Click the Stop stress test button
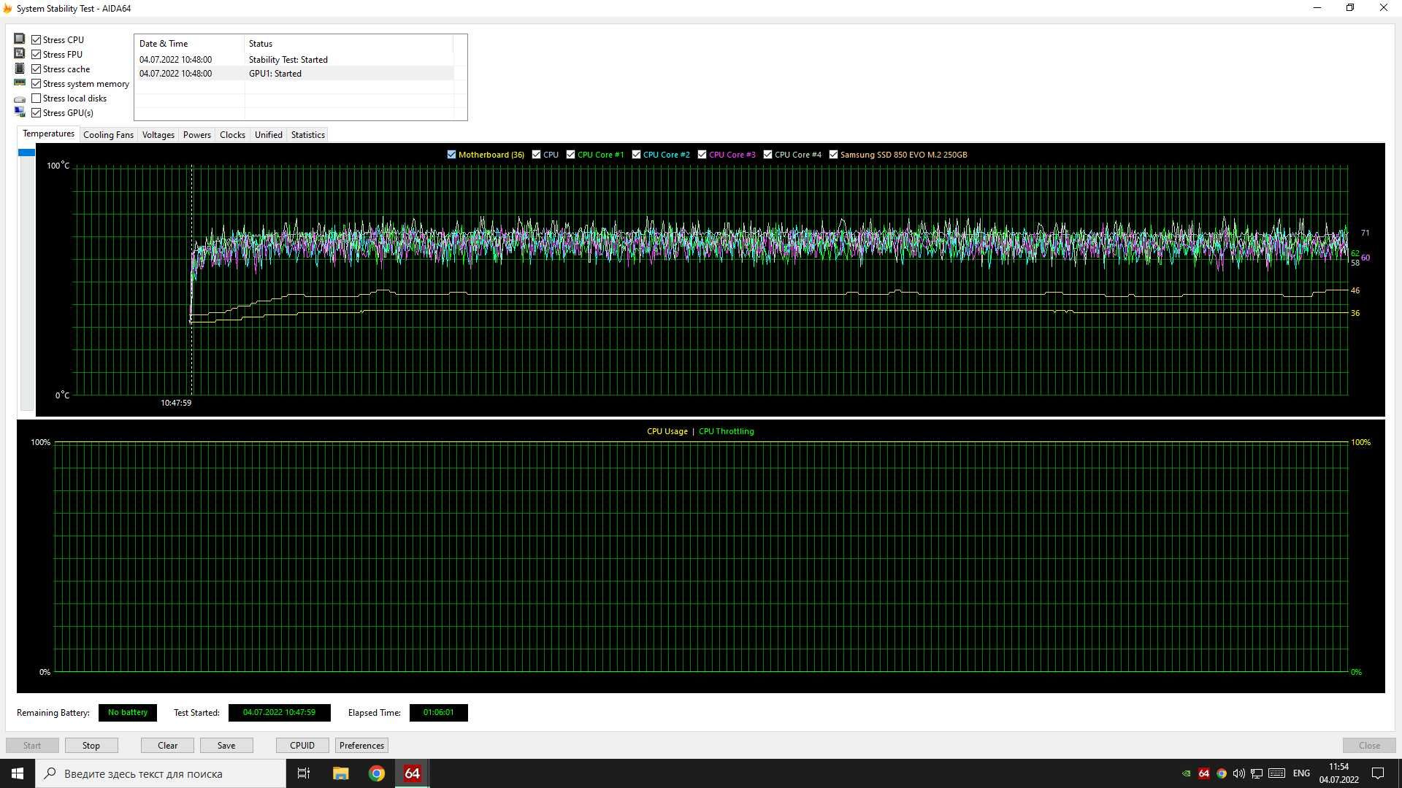Viewport: 1402px width, 788px height. tap(91, 745)
